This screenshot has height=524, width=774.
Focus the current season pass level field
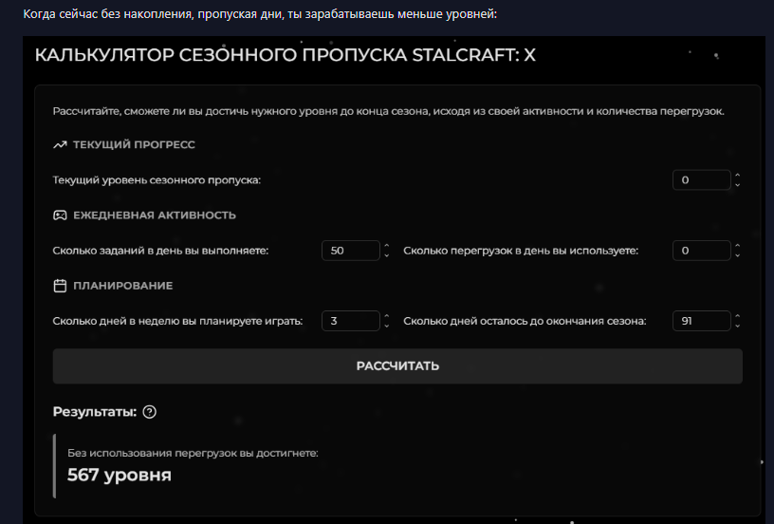pos(702,179)
